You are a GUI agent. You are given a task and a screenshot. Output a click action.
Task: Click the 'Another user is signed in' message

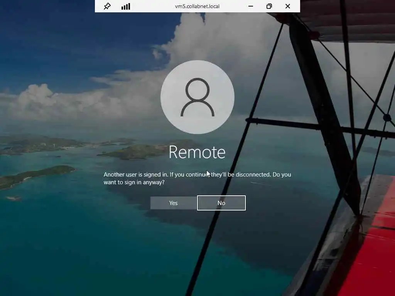(197, 178)
